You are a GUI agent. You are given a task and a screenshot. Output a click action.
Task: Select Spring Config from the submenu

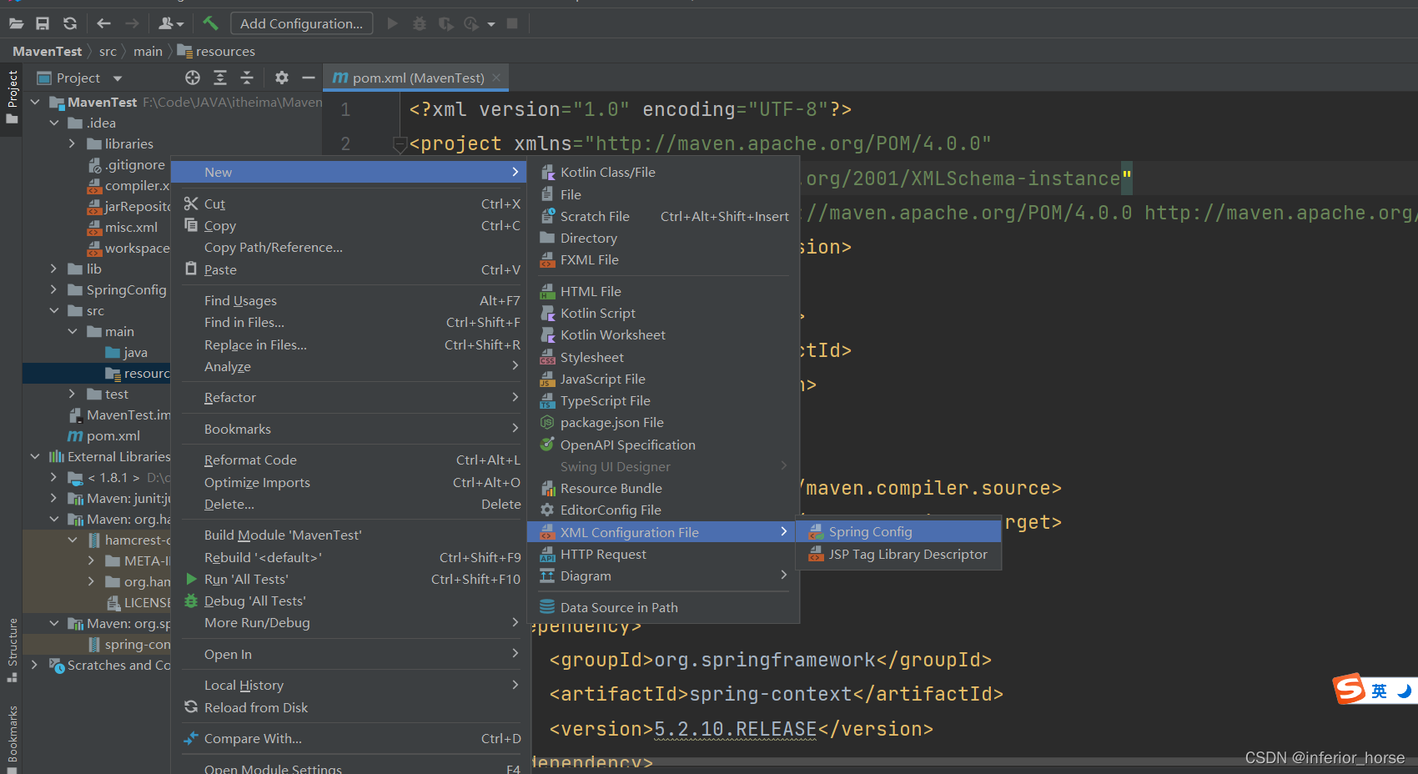(870, 531)
